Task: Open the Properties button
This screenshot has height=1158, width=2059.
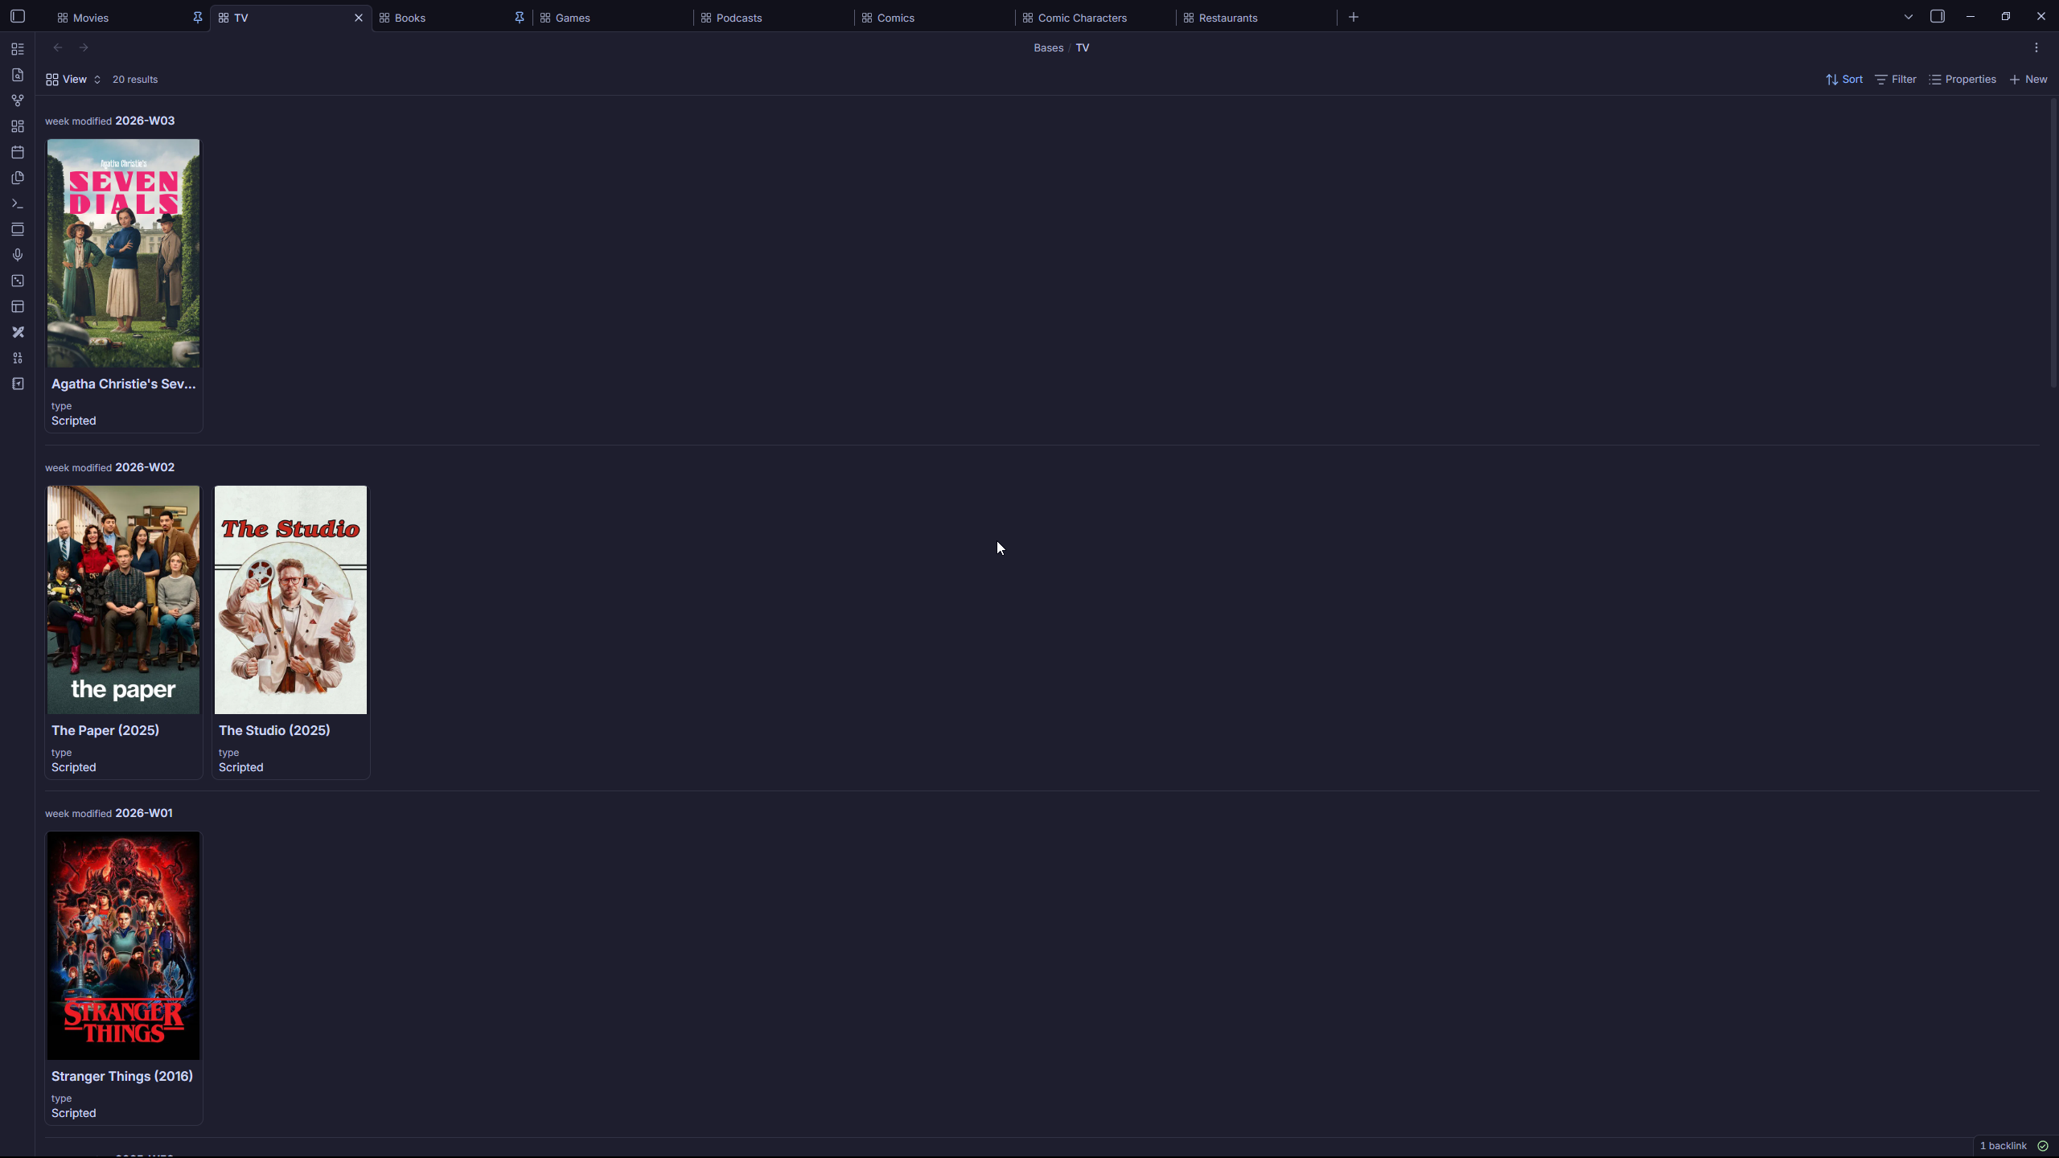Action: click(1962, 80)
